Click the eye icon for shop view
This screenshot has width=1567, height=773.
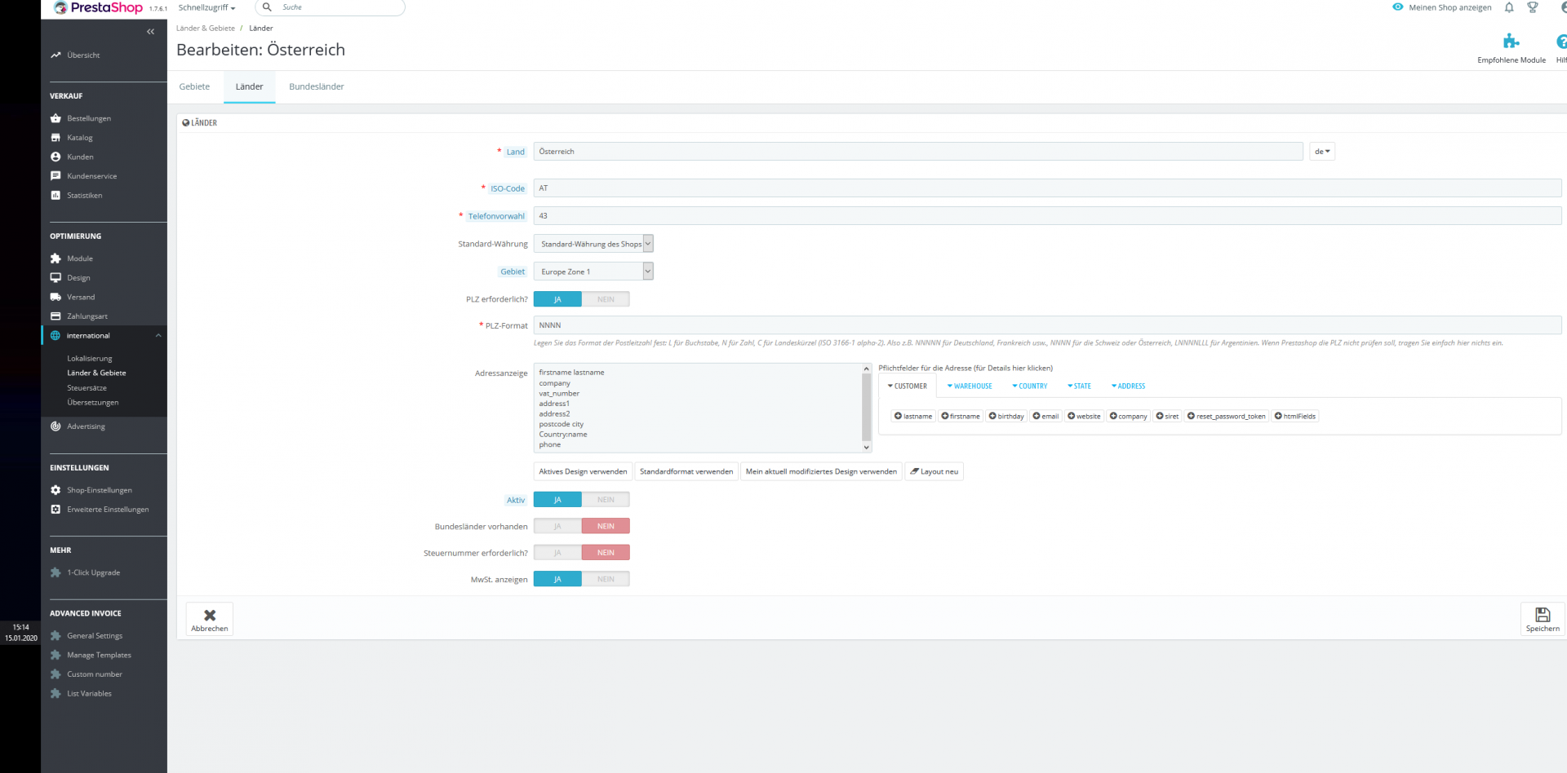coord(1398,7)
